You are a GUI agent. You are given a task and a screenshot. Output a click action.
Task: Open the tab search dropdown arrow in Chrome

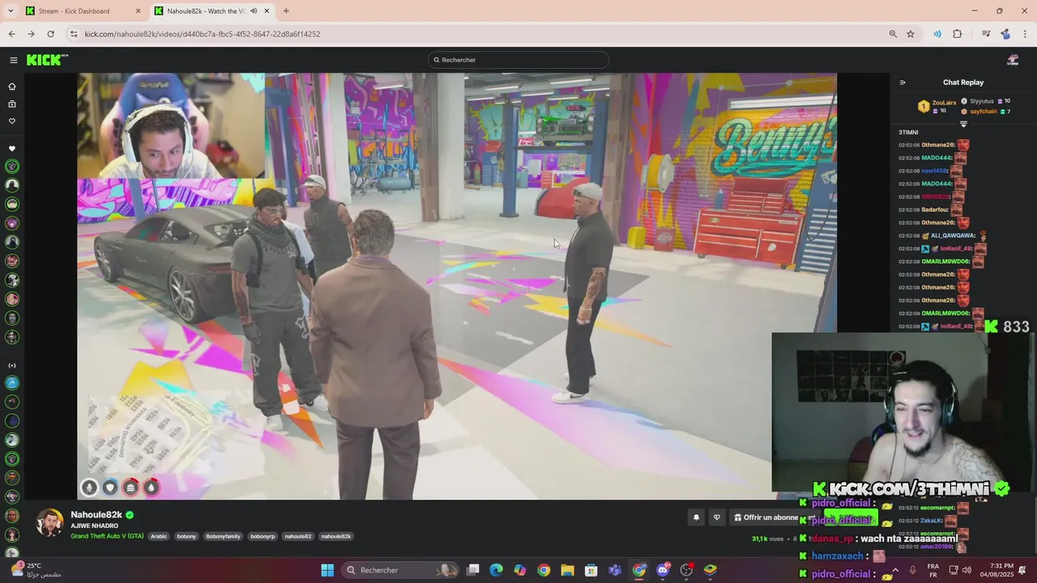(x=11, y=11)
